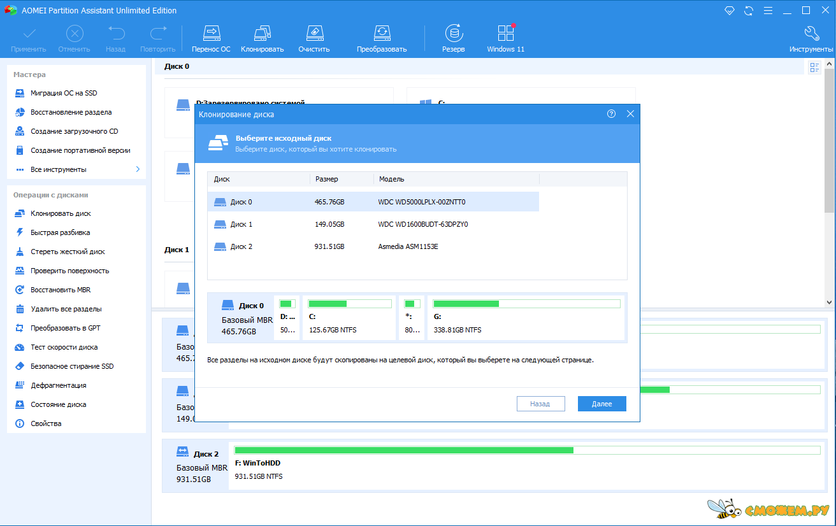Click the refresh icon in title bar
Image resolution: width=836 pixels, height=526 pixels.
tap(749, 10)
